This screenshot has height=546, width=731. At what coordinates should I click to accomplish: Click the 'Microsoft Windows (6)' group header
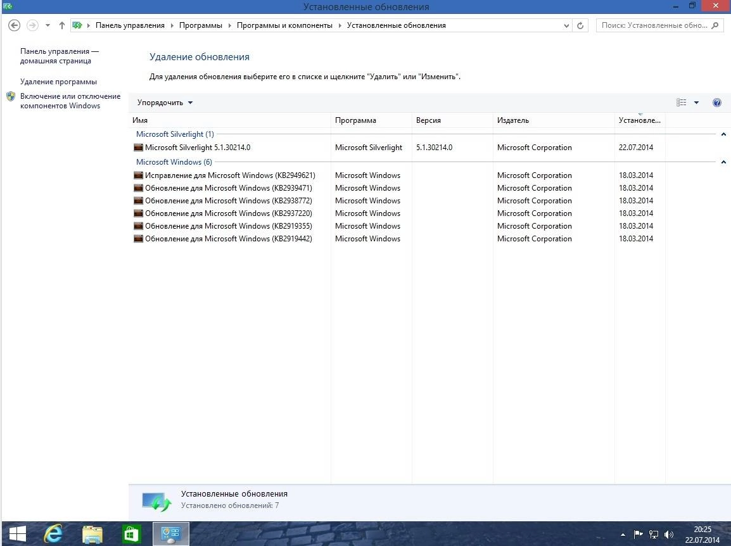(174, 162)
